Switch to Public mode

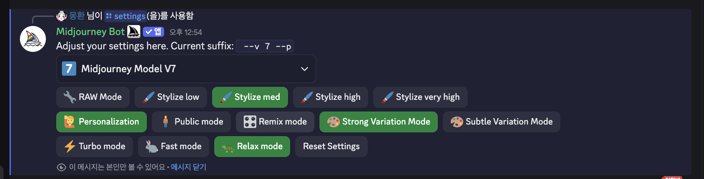pyautogui.click(x=191, y=122)
